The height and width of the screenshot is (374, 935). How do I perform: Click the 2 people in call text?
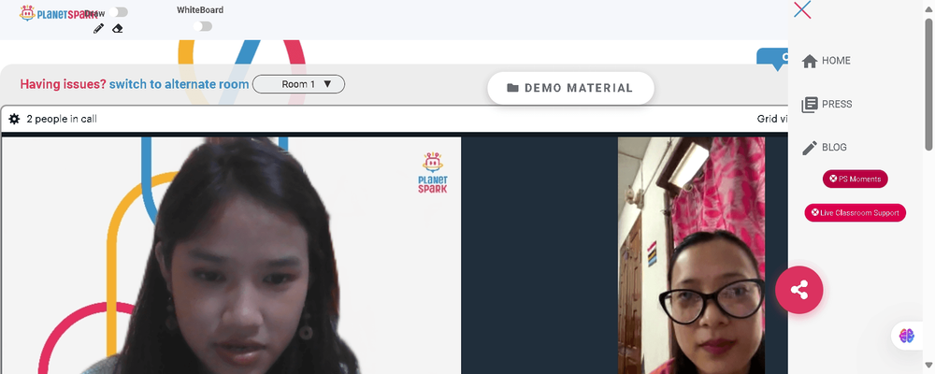[62, 119]
